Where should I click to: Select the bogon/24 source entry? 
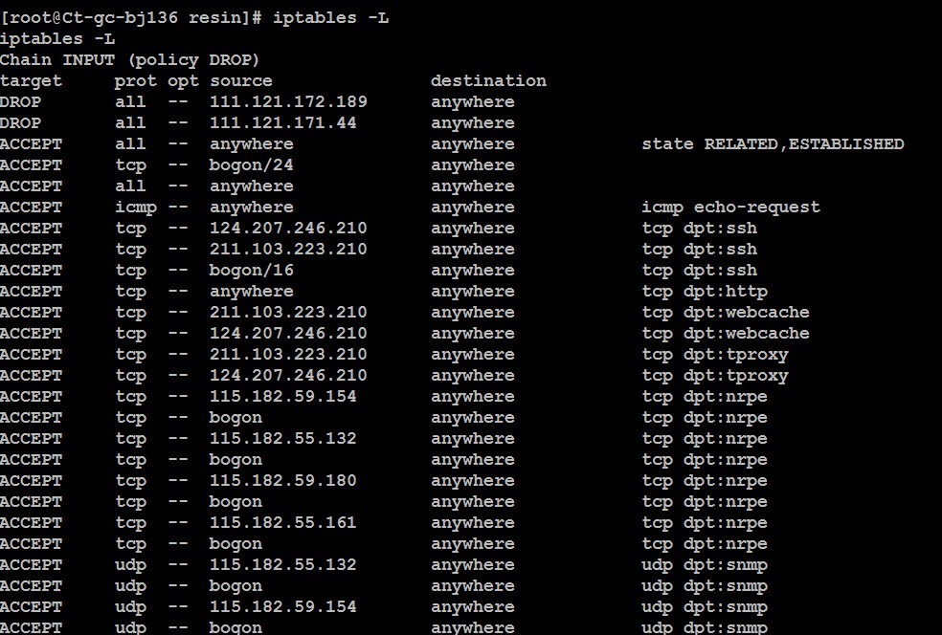point(251,165)
